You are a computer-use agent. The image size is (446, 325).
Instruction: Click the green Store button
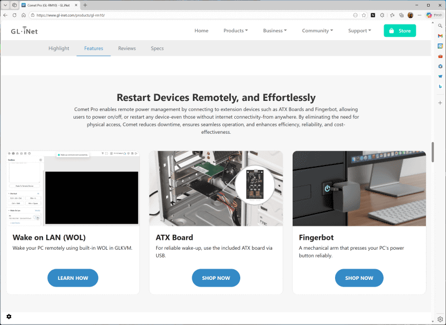(400, 31)
